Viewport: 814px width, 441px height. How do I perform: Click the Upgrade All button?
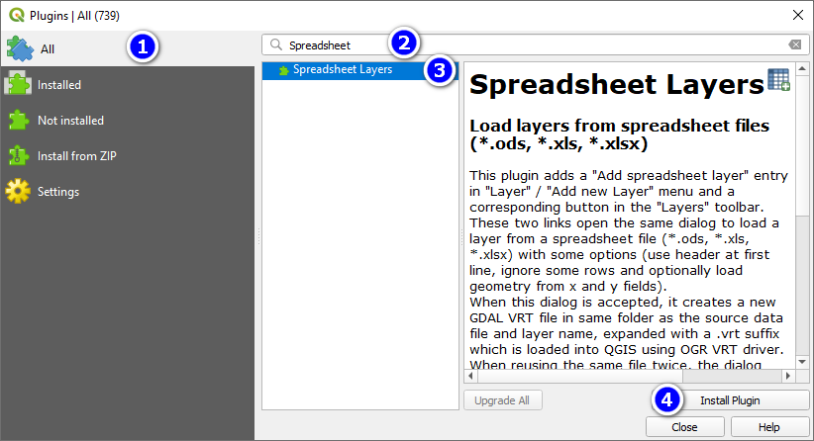point(502,400)
